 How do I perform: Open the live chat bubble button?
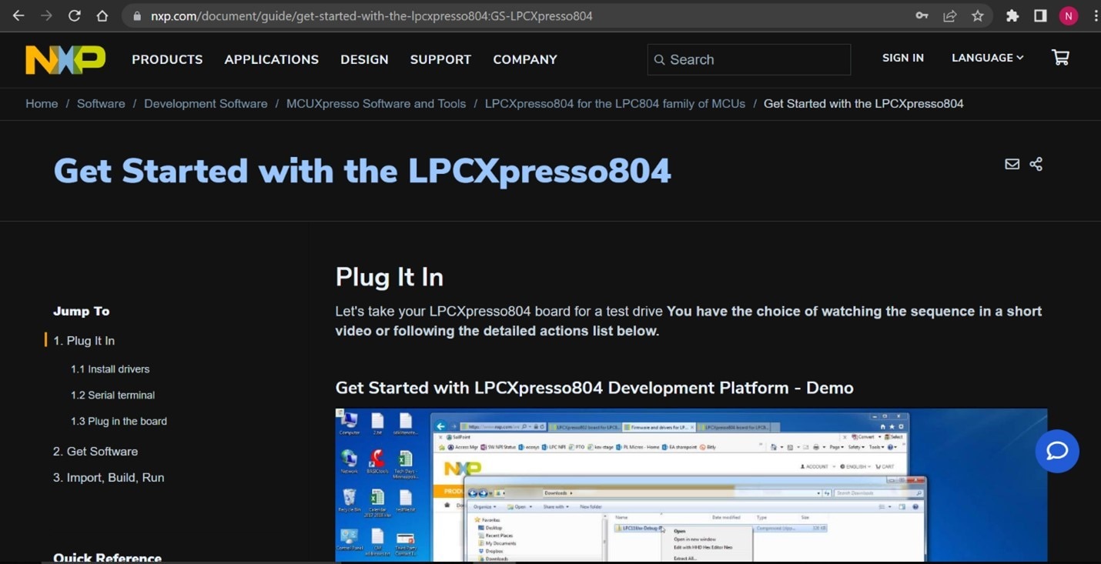[1057, 451]
